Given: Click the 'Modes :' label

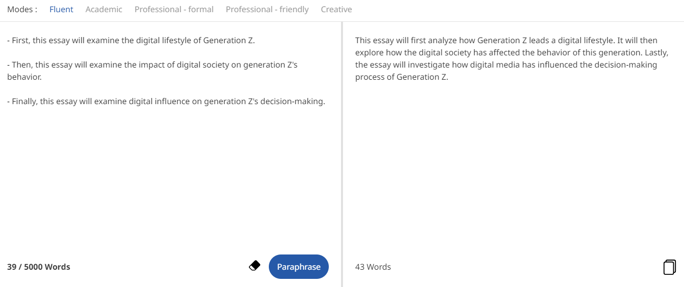Looking at the screenshot, I should coord(22,9).
